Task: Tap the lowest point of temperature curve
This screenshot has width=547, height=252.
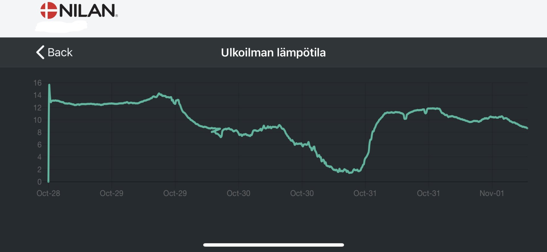Action: click(x=350, y=173)
